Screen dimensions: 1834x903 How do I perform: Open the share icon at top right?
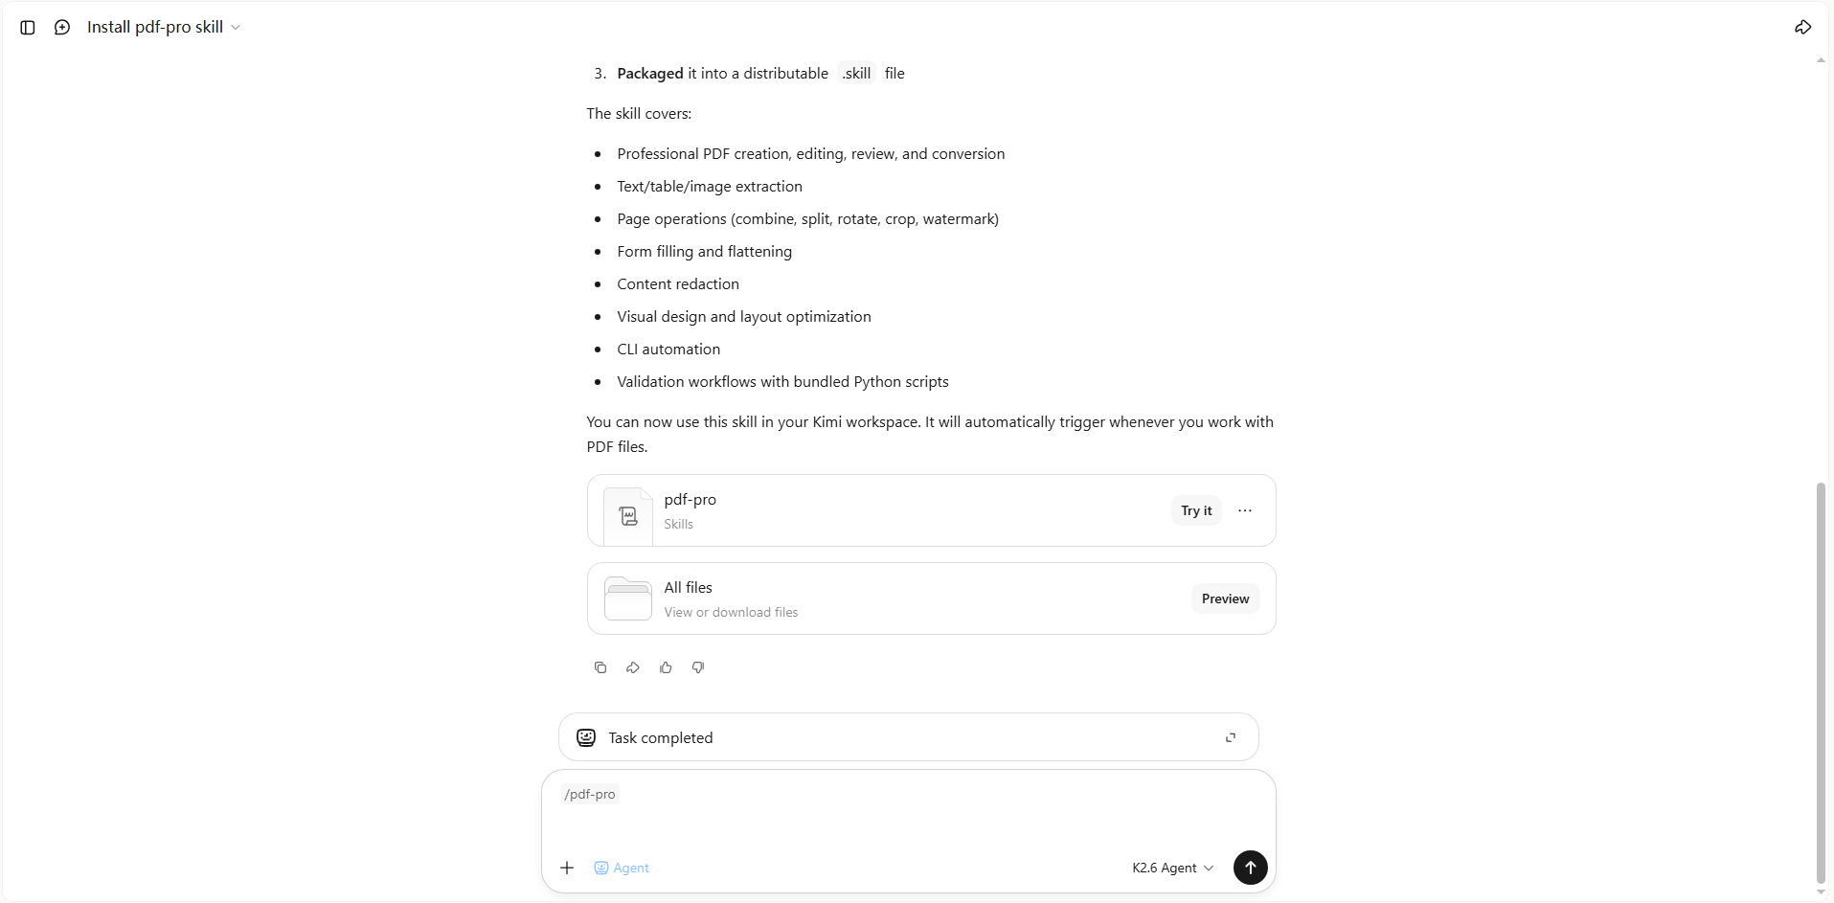click(x=1802, y=27)
